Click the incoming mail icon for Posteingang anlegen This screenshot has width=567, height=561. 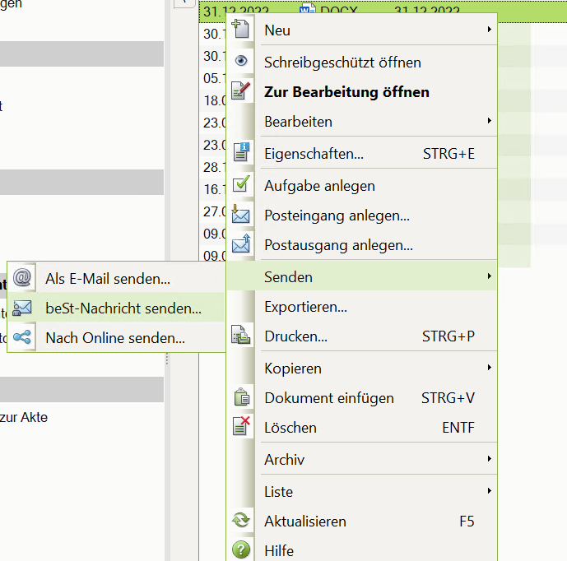coord(240,214)
